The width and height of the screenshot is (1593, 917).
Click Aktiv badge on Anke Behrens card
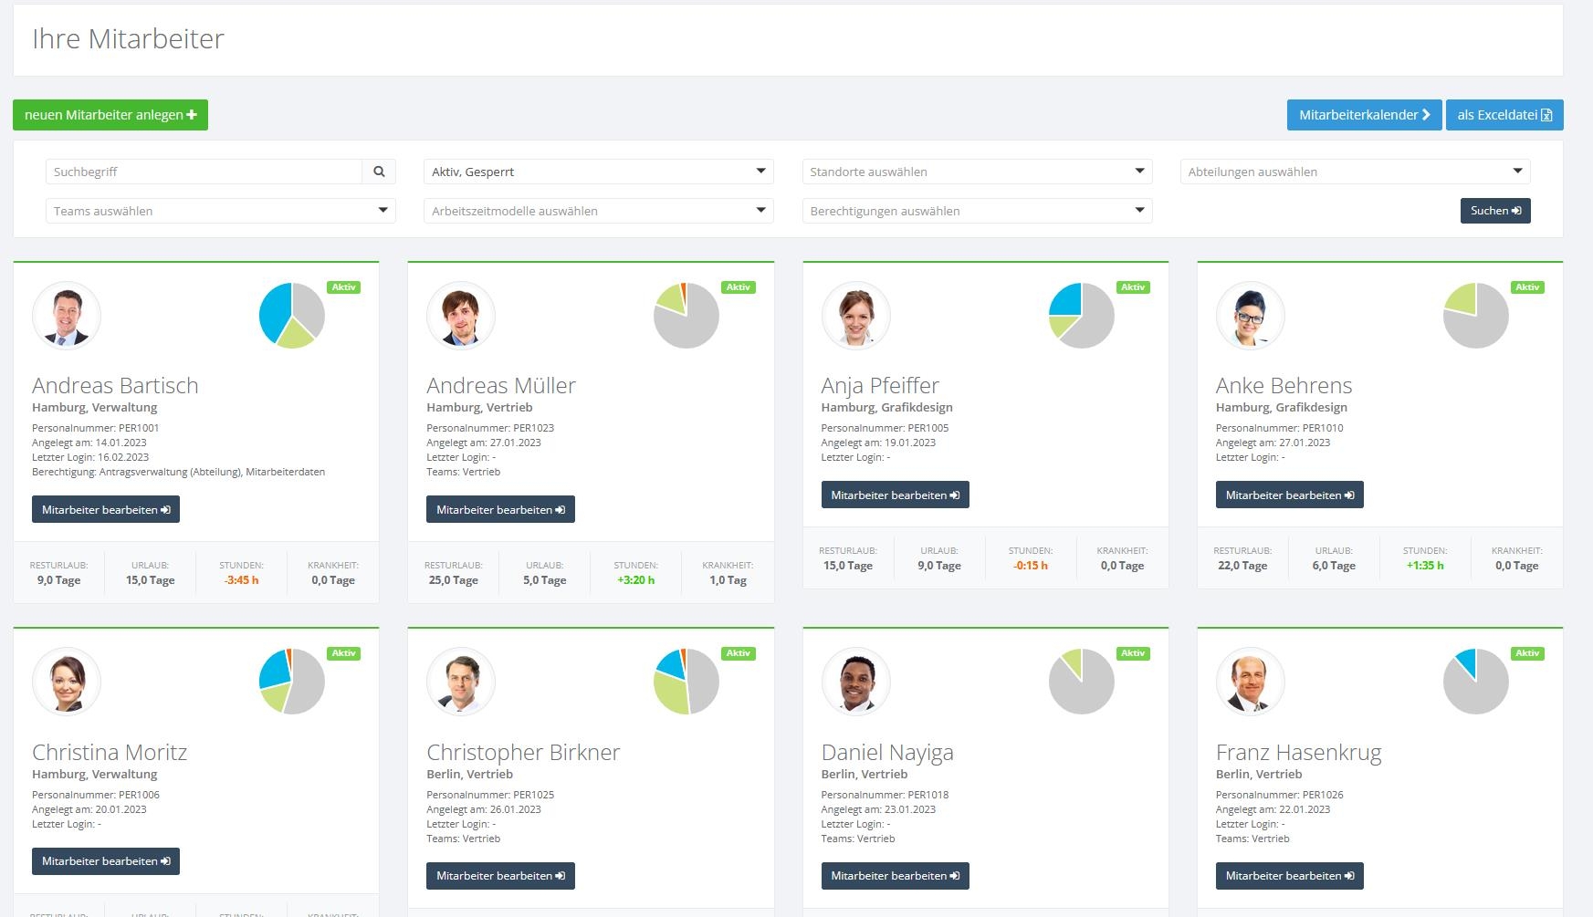(1527, 287)
